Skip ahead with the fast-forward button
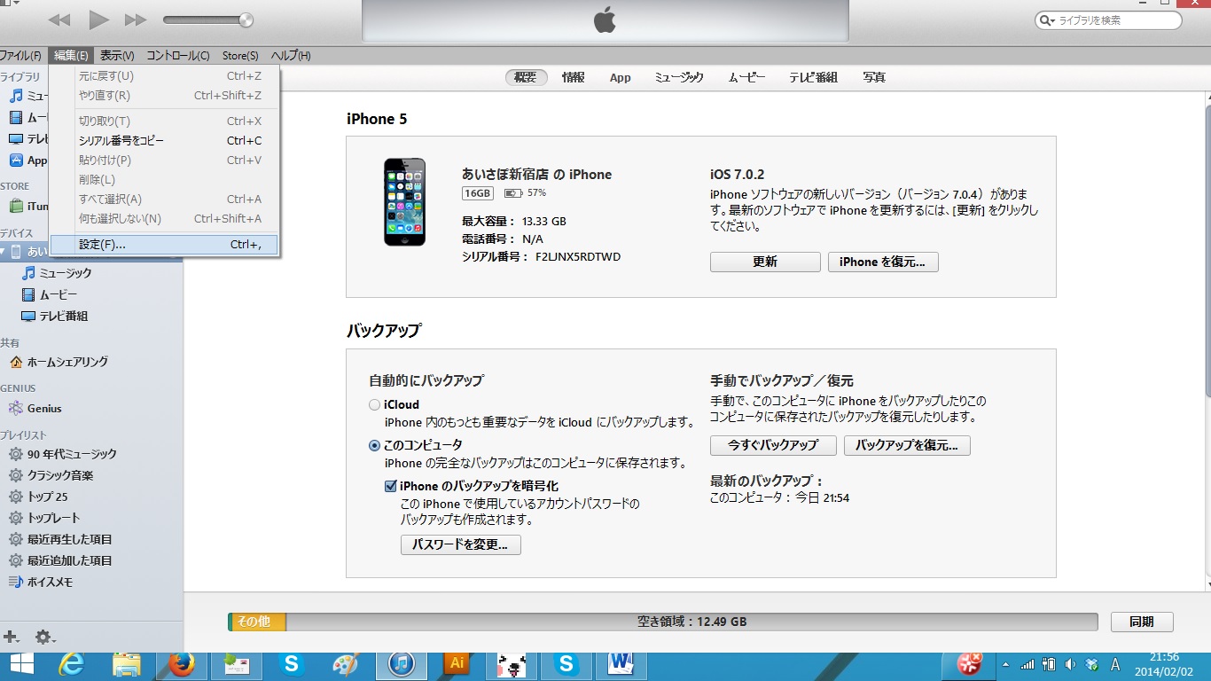1211x681 pixels. pyautogui.click(x=136, y=20)
